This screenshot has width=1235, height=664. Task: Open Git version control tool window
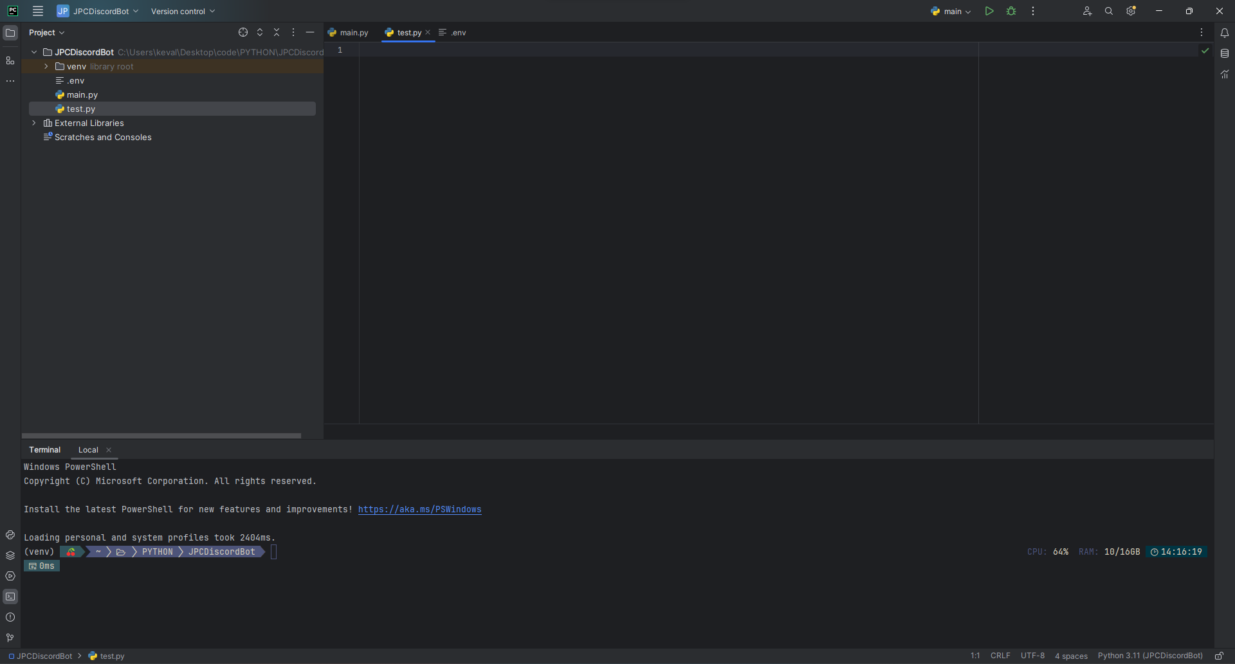pyautogui.click(x=10, y=638)
